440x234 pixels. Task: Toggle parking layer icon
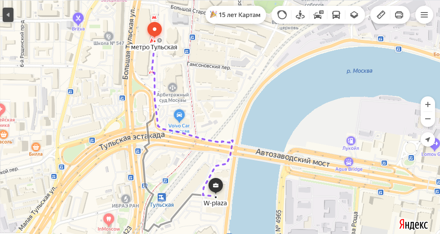(318, 14)
